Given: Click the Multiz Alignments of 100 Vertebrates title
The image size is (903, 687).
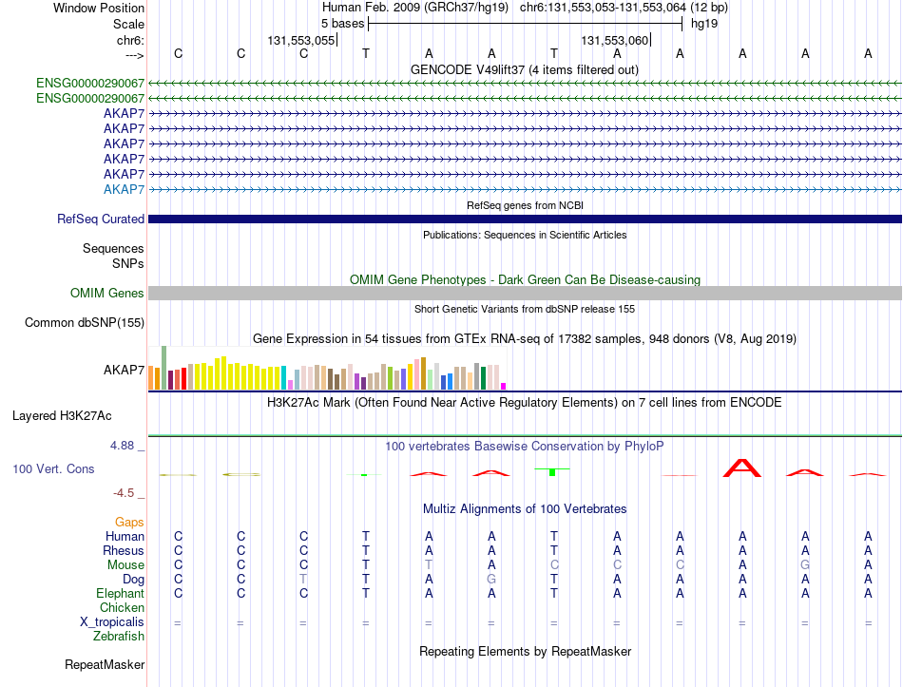Looking at the screenshot, I should tap(525, 509).
